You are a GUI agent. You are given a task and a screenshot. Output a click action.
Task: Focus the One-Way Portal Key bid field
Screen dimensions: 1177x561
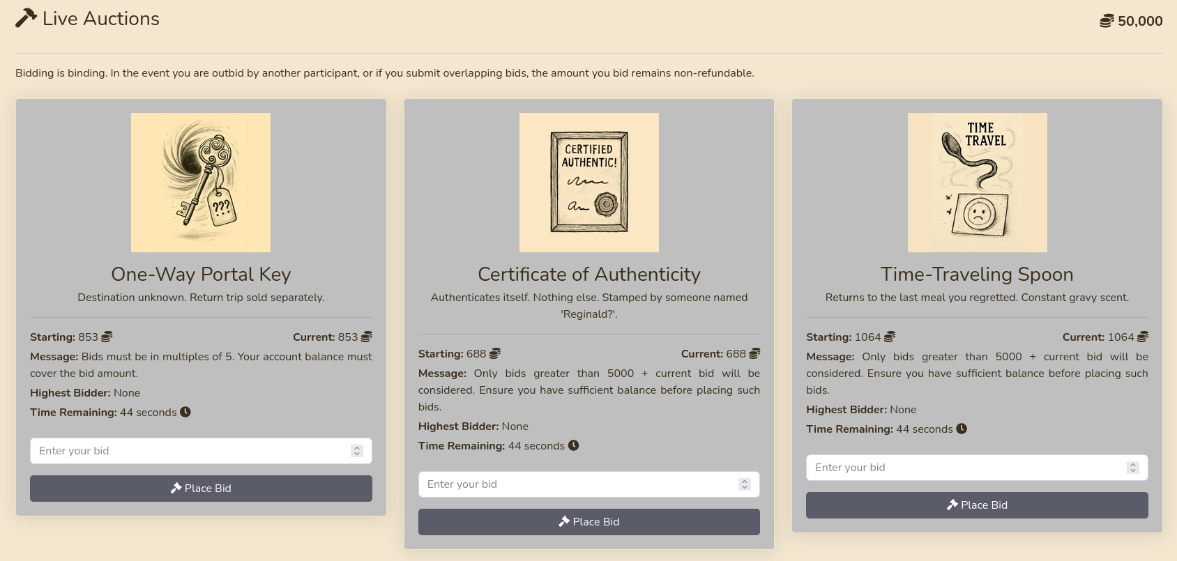(x=188, y=451)
